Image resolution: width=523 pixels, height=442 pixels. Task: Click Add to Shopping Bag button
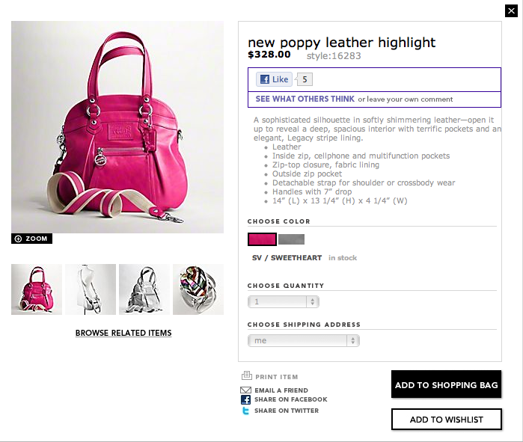click(446, 384)
